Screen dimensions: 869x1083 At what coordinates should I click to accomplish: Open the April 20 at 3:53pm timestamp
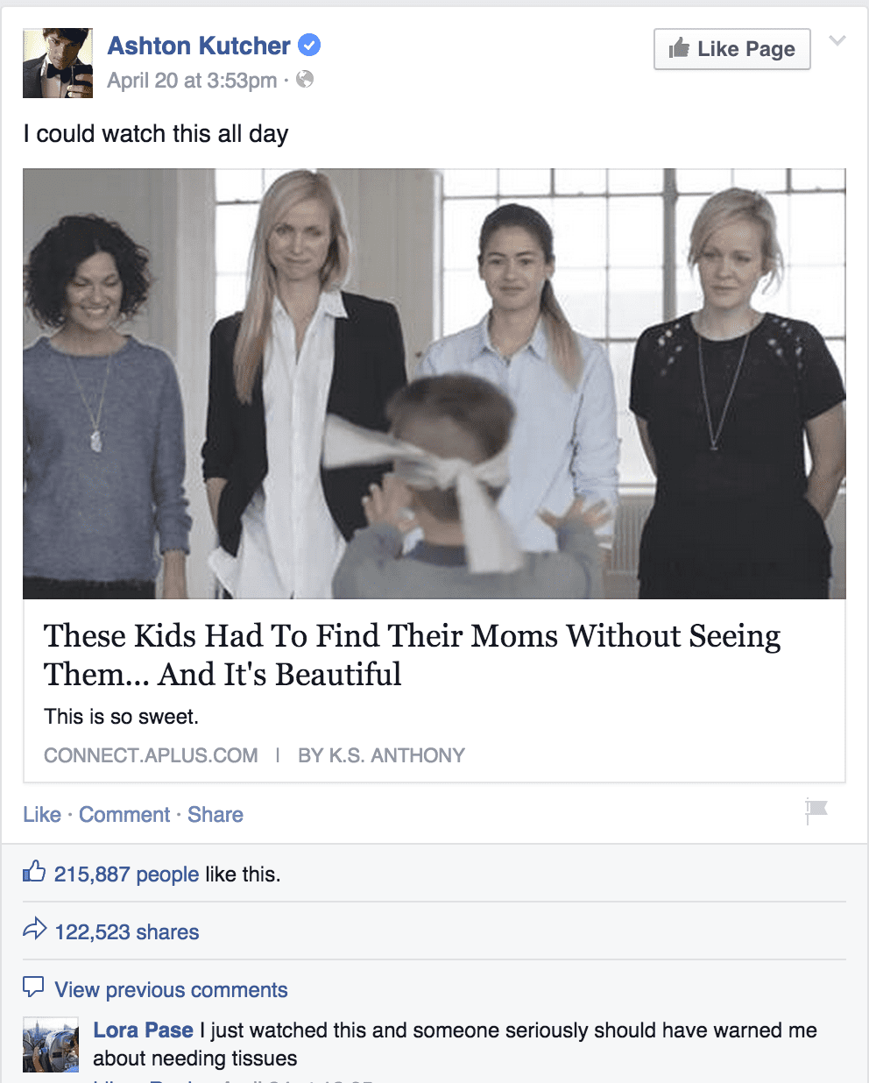192,81
